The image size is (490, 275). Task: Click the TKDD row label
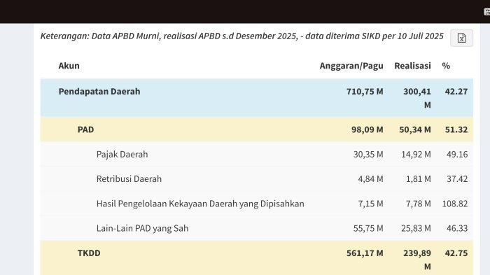[x=89, y=253]
